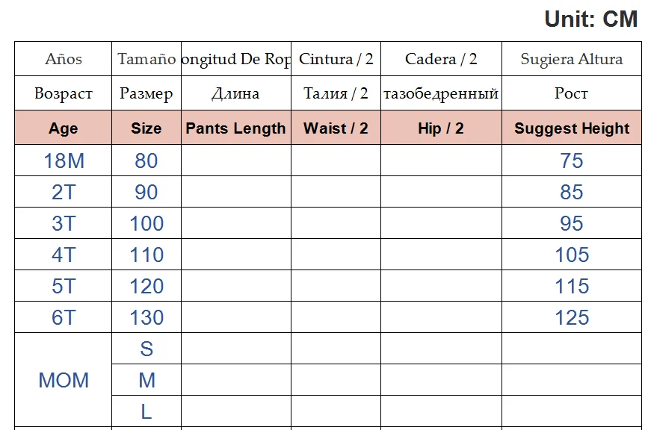Screen dimensions: 645x430
Task: Click the 'Size' column header
Action: tap(146, 128)
